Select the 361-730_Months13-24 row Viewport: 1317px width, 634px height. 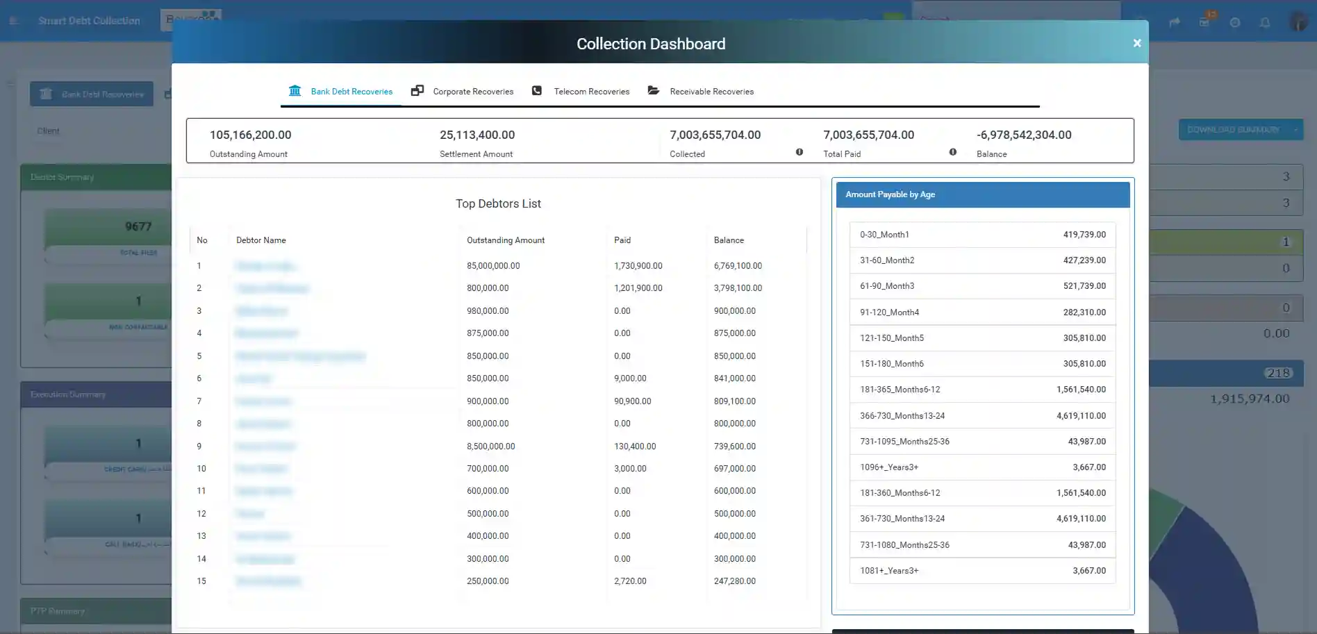point(983,519)
